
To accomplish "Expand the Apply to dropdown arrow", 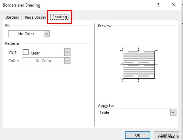I will (x=173, y=112).
